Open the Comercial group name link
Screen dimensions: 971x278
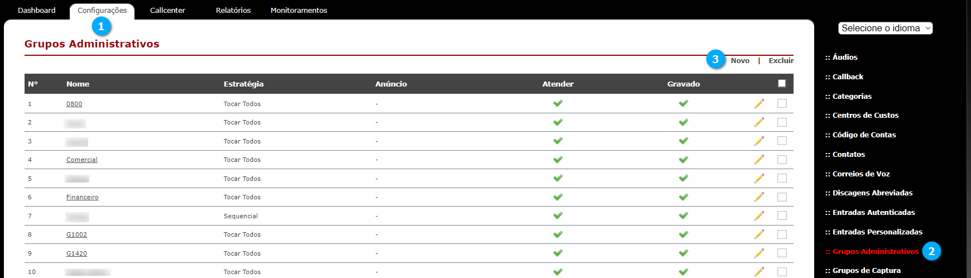81,160
